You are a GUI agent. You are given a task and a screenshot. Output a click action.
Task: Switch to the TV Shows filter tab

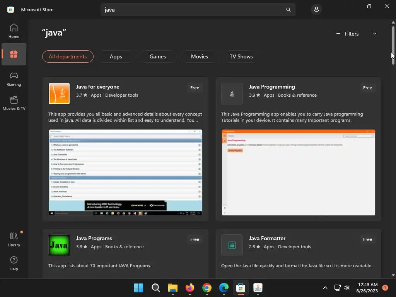coord(241,56)
